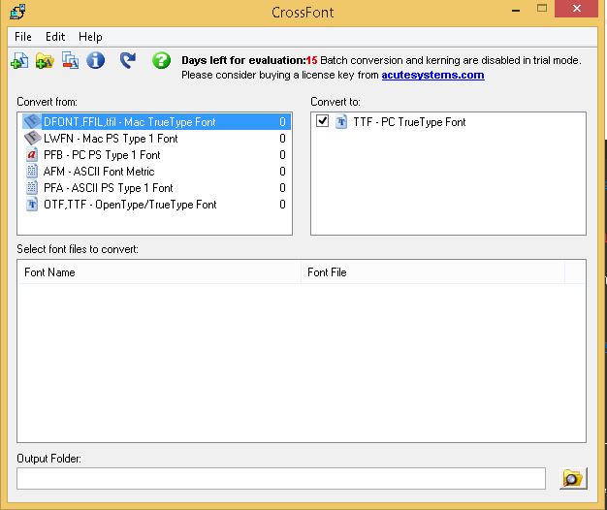
Task: Click the Add font folder toolbar icon
Action: [45, 61]
